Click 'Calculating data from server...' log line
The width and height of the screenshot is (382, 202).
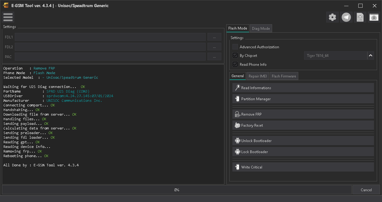coord(40,128)
